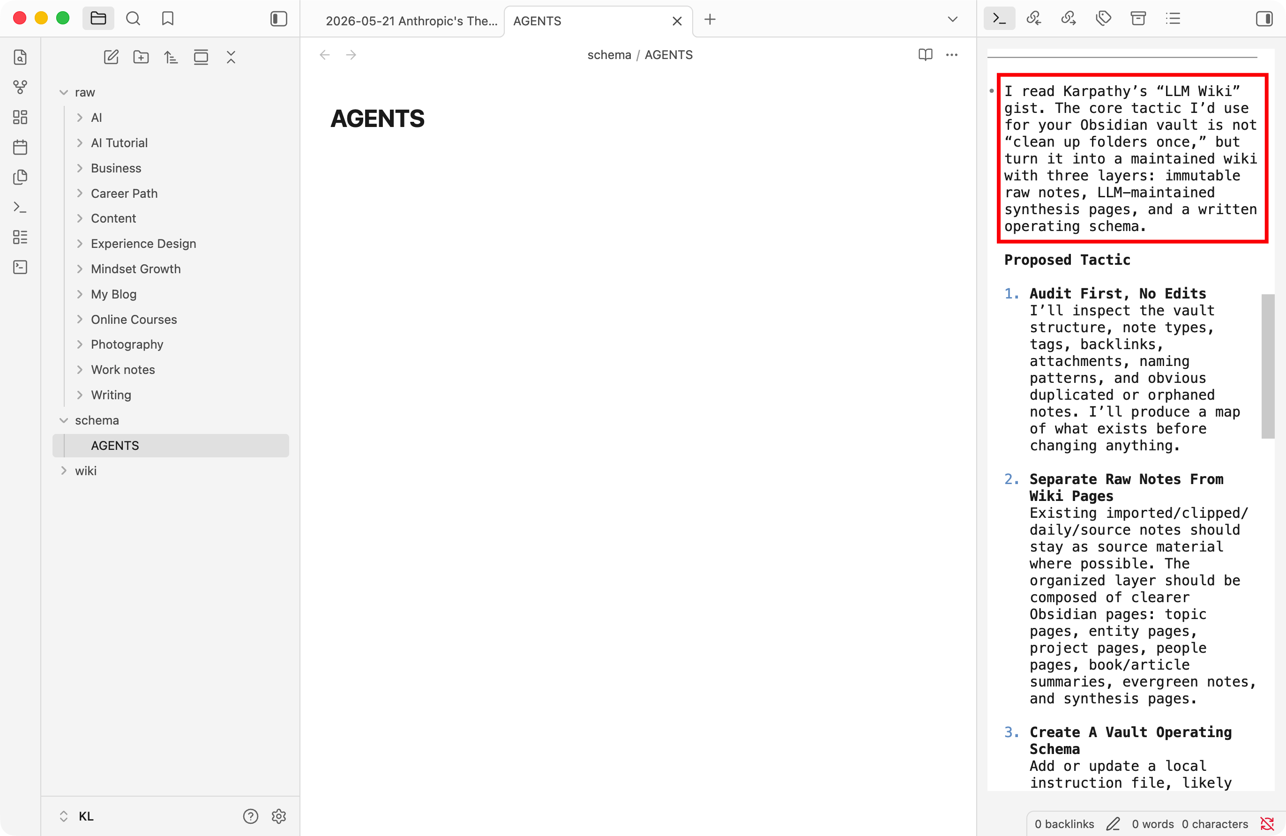The height and width of the screenshot is (836, 1286).
Task: Expand the Business folder
Action: pos(80,168)
